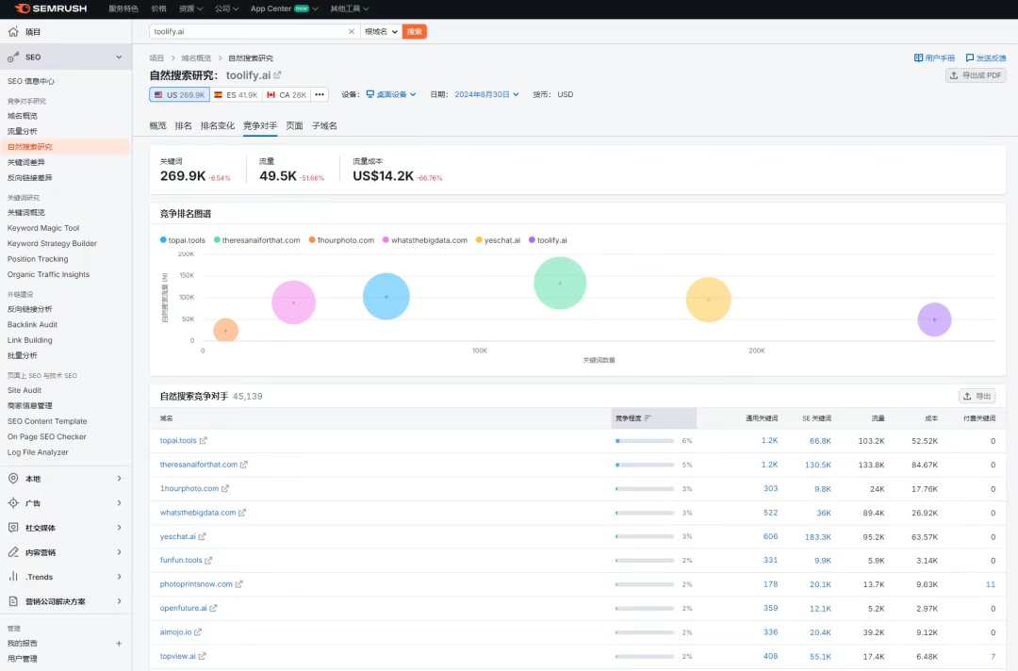Expand the 本地 sidebar section

coord(119,478)
